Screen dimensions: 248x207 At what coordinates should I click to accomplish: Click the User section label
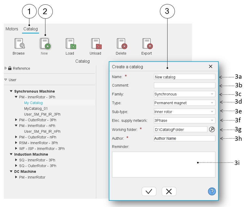coord(13,80)
